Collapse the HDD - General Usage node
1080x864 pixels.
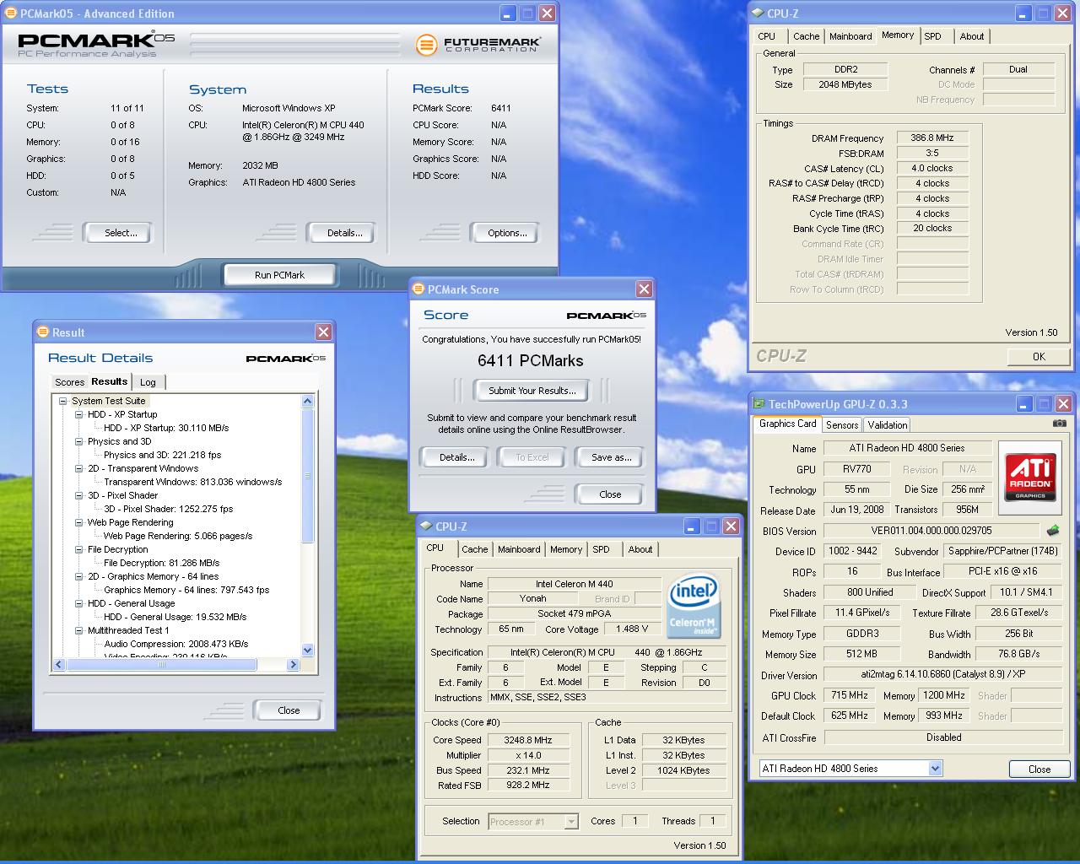click(x=79, y=604)
